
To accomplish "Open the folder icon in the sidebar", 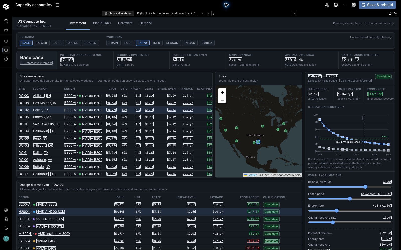I will [6, 30].
